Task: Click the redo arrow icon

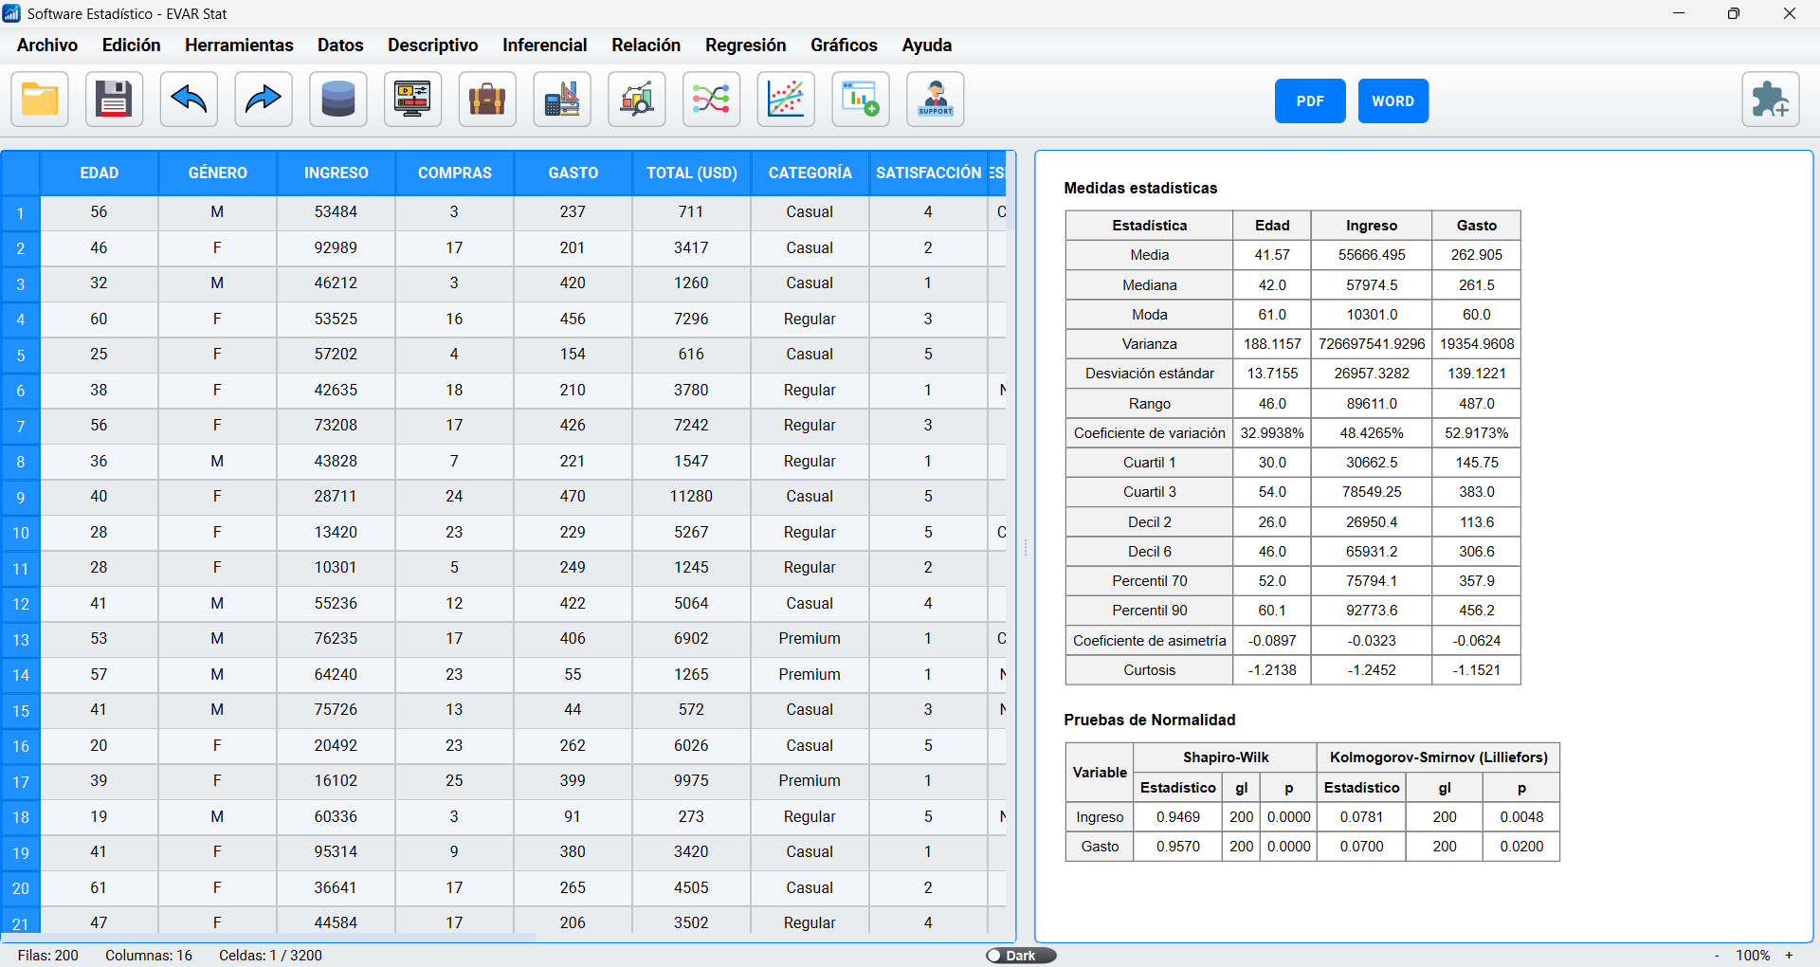Action: point(263,100)
